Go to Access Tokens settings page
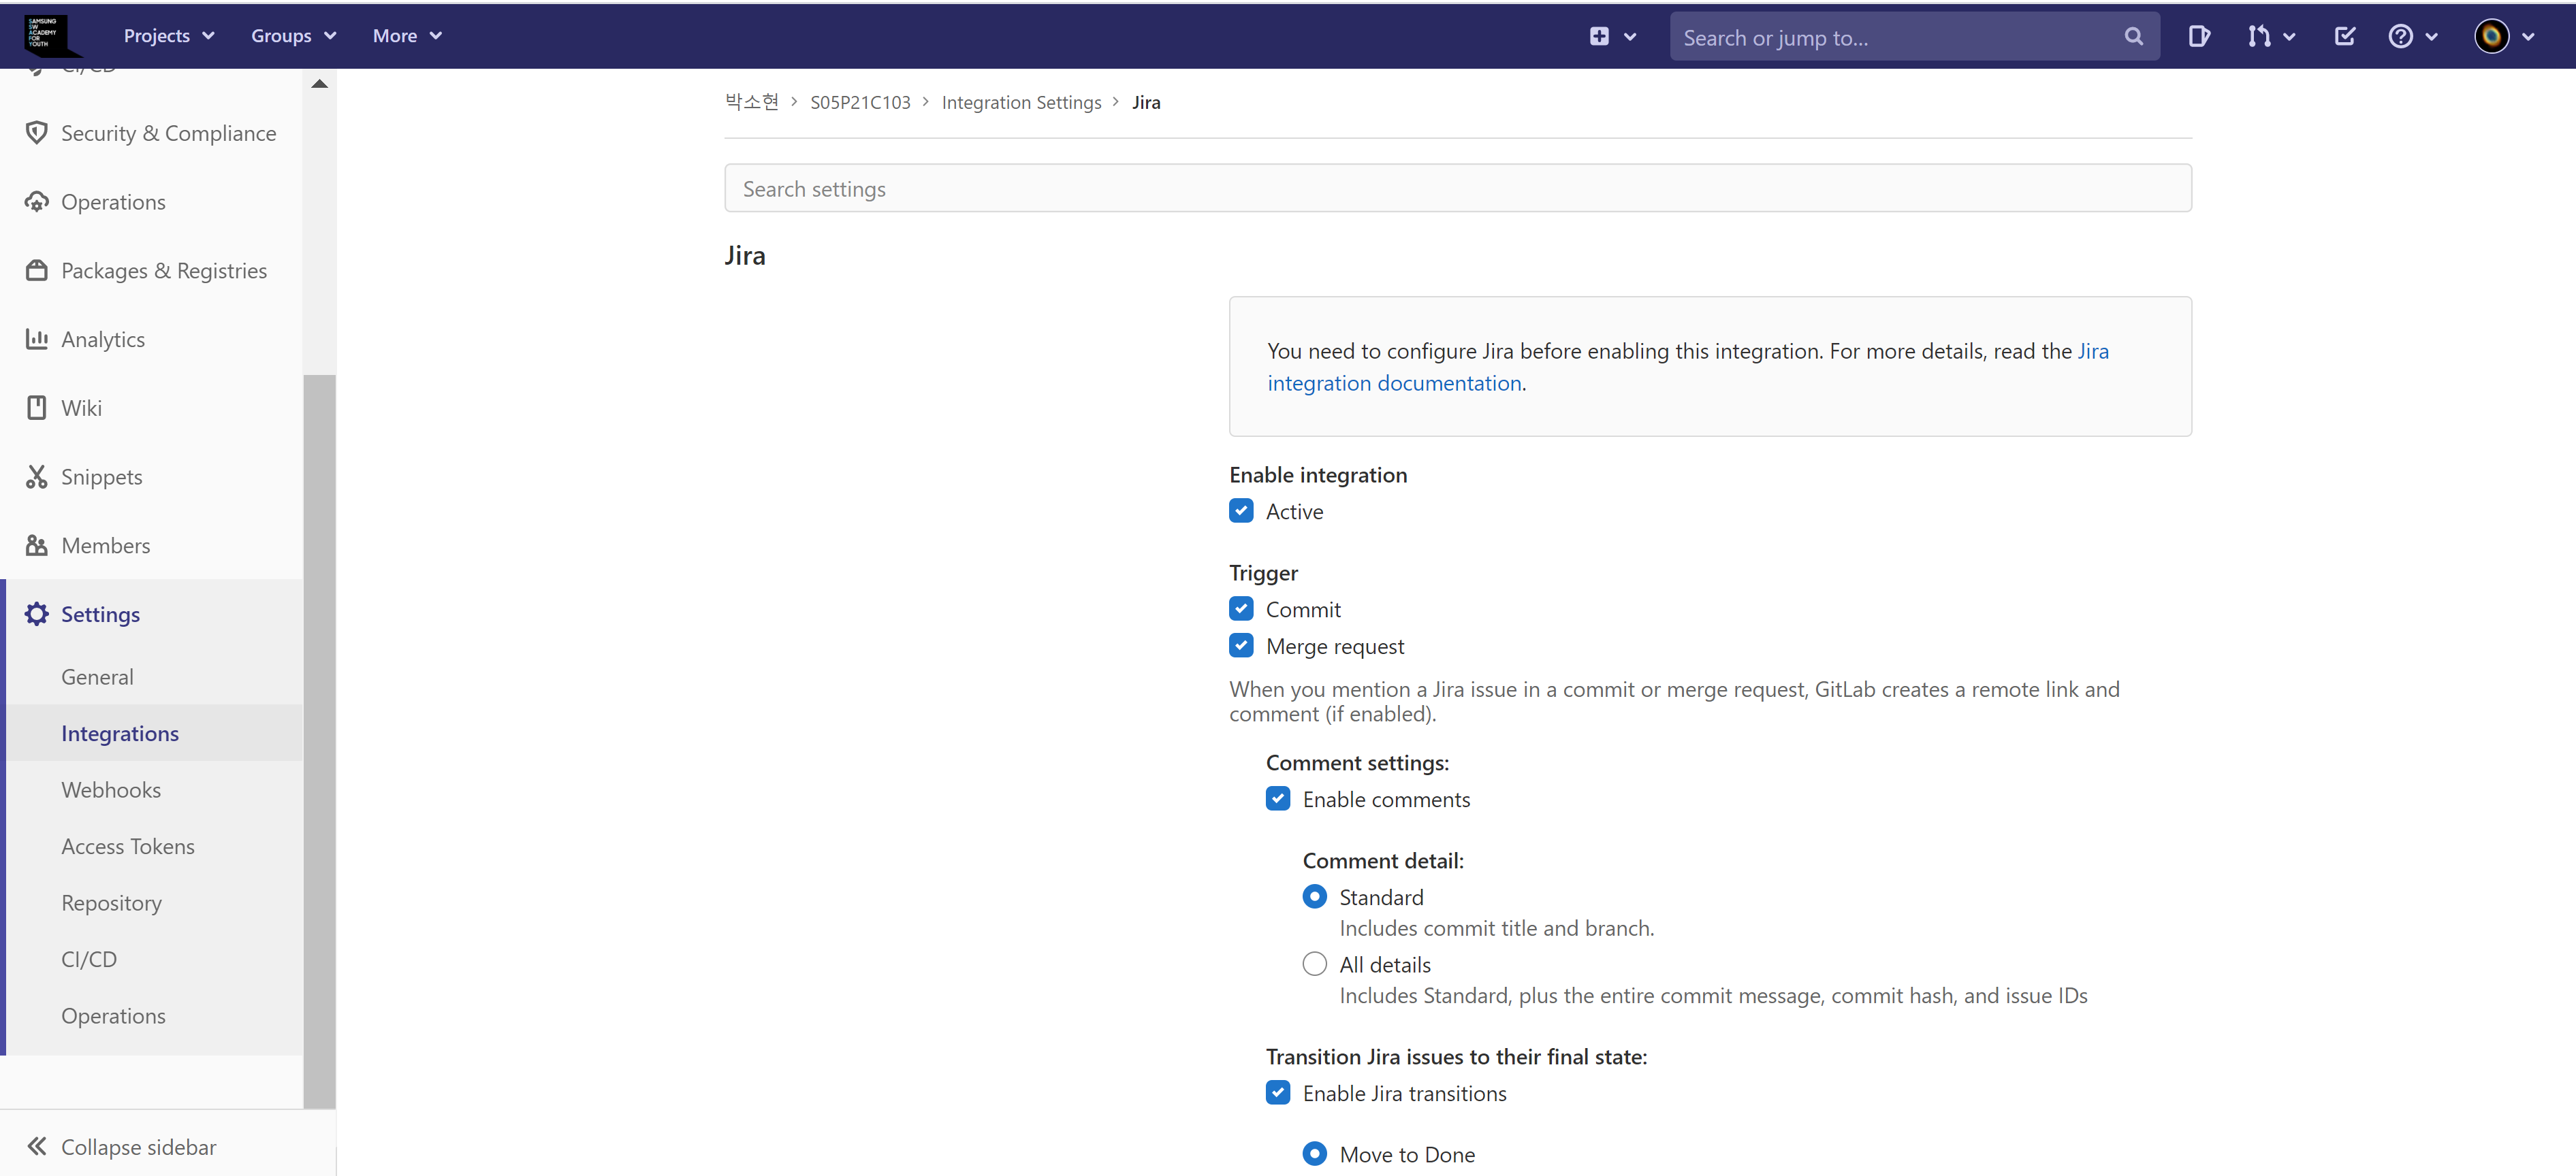The image size is (2576, 1176). pos(128,847)
